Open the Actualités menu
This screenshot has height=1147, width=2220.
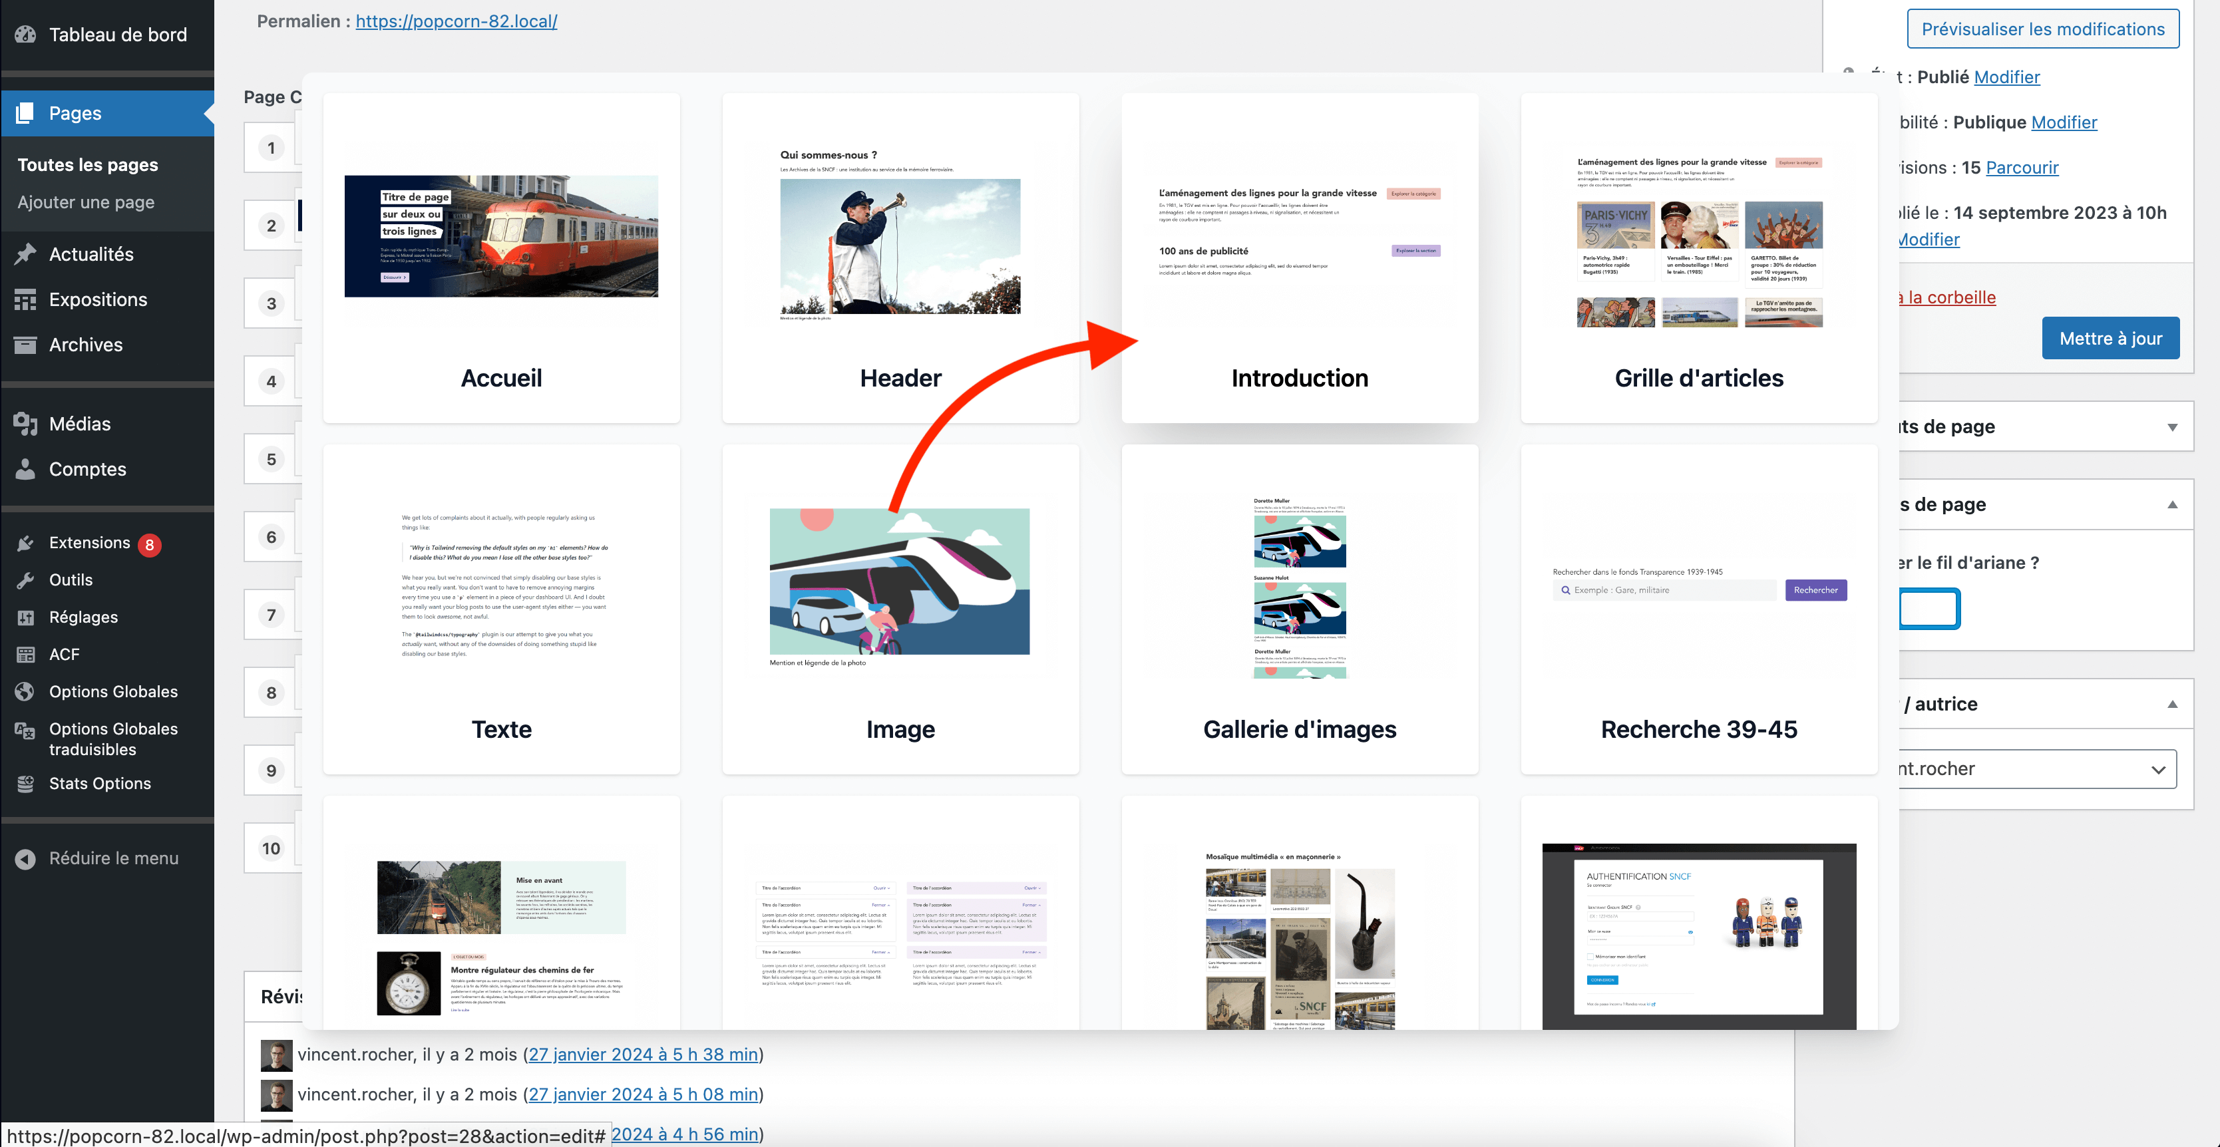[91, 254]
